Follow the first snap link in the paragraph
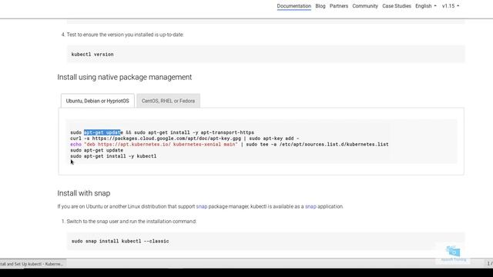493x277 pixels. point(202,206)
